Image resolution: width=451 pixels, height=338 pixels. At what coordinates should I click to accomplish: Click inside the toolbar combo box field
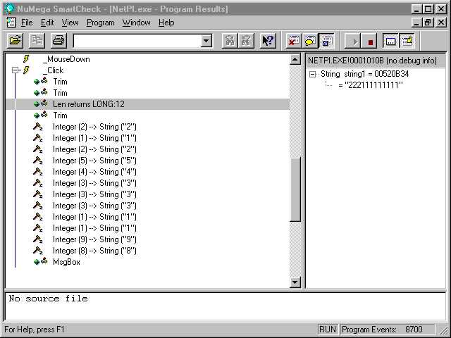click(137, 41)
